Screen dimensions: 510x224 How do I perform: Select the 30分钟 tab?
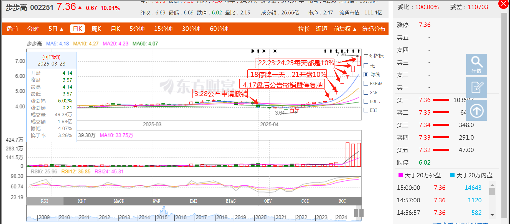click(x=191, y=29)
